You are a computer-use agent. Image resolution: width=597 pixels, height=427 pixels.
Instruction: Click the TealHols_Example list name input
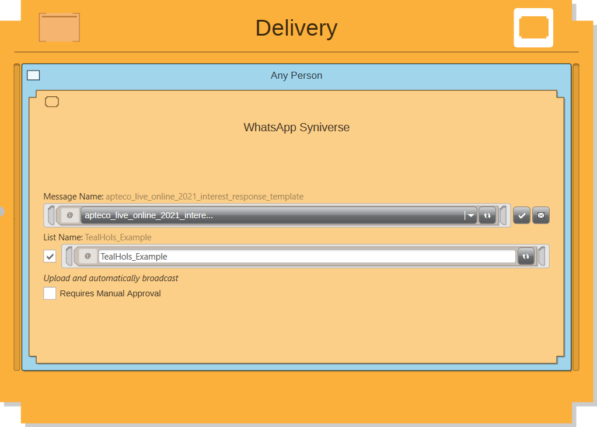click(307, 256)
